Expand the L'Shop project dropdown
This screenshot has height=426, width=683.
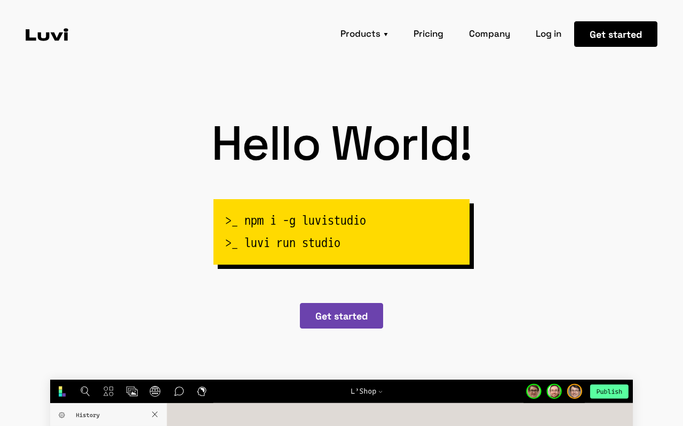[x=367, y=391]
